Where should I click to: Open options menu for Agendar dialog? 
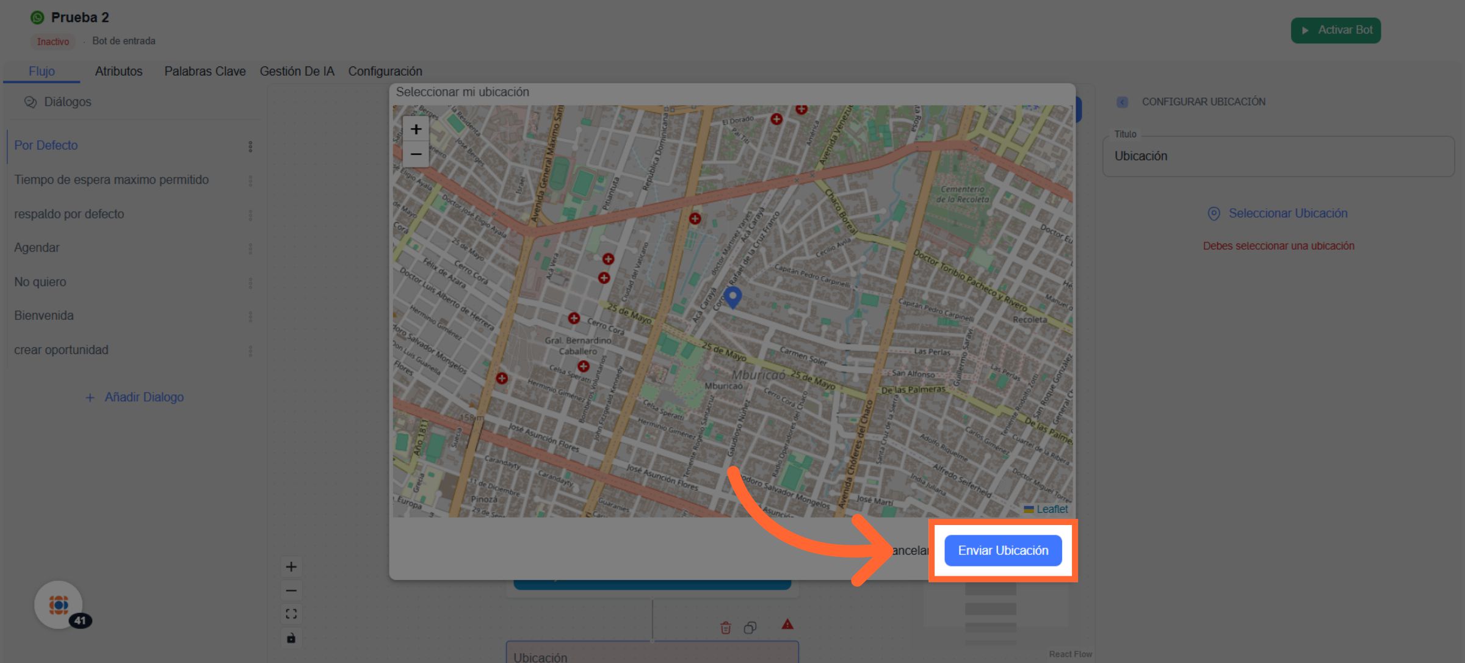[x=250, y=248]
